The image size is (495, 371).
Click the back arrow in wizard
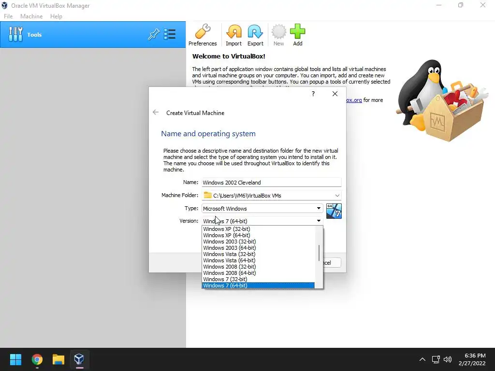click(x=155, y=112)
